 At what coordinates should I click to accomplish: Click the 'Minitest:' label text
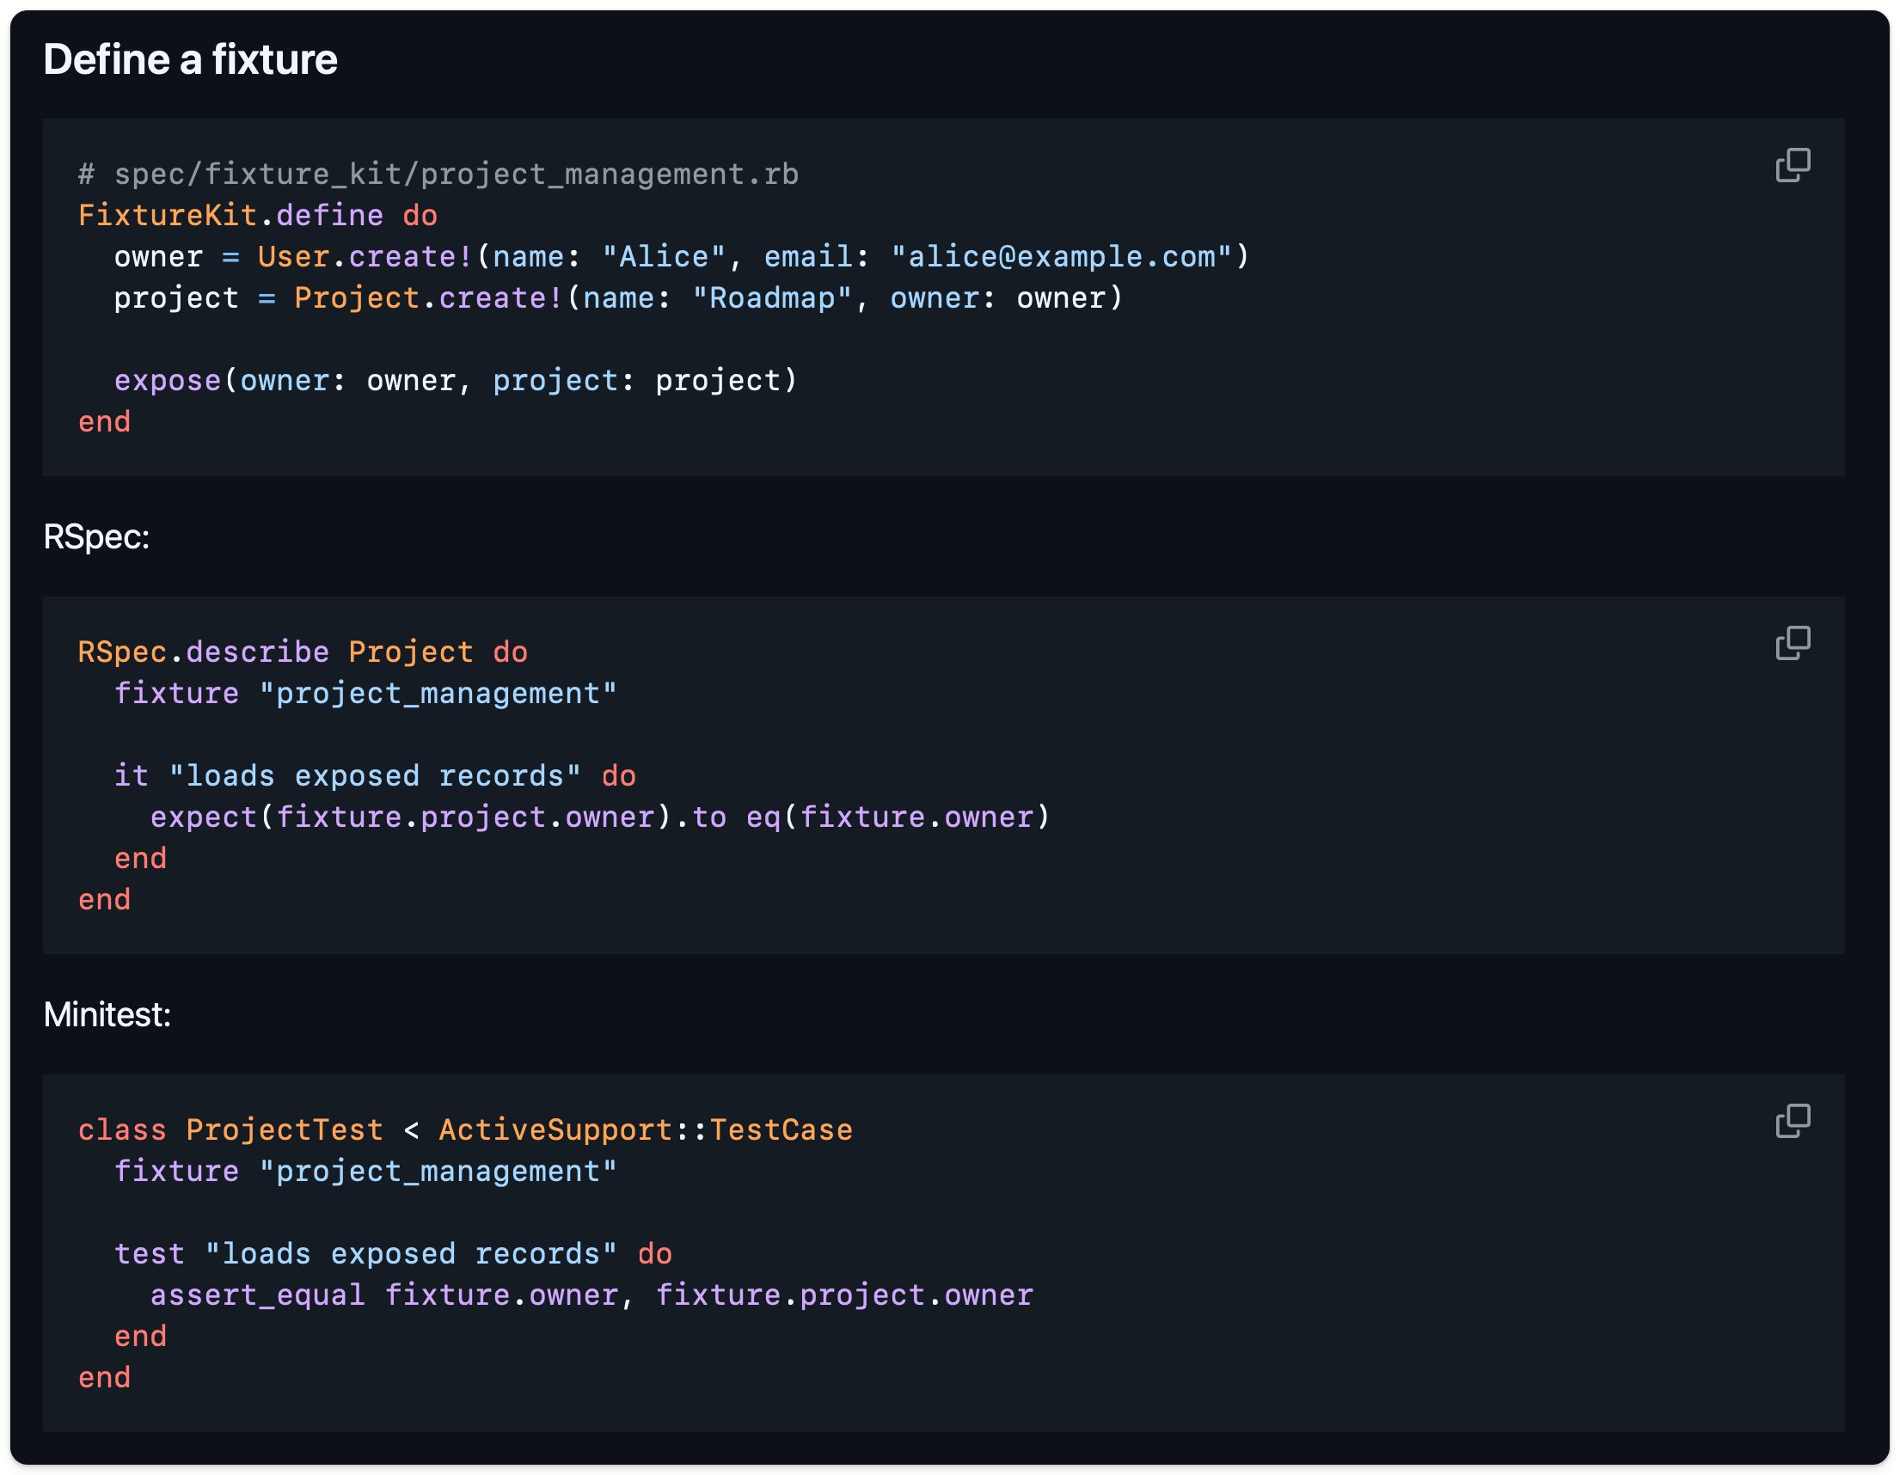pyautogui.click(x=107, y=1014)
